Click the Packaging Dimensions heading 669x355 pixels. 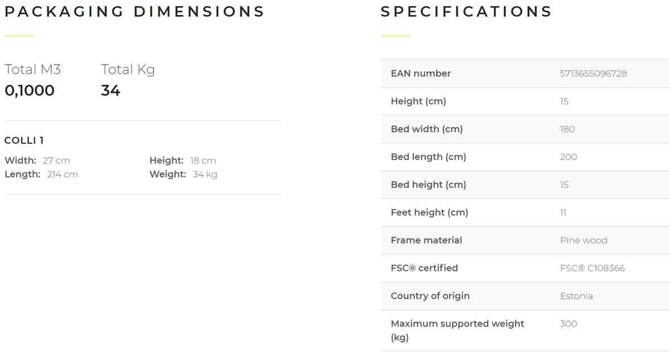(x=134, y=12)
